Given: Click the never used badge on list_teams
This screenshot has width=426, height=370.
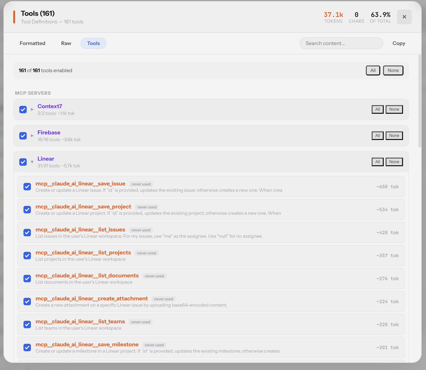Looking at the screenshot, I should [x=141, y=322].
